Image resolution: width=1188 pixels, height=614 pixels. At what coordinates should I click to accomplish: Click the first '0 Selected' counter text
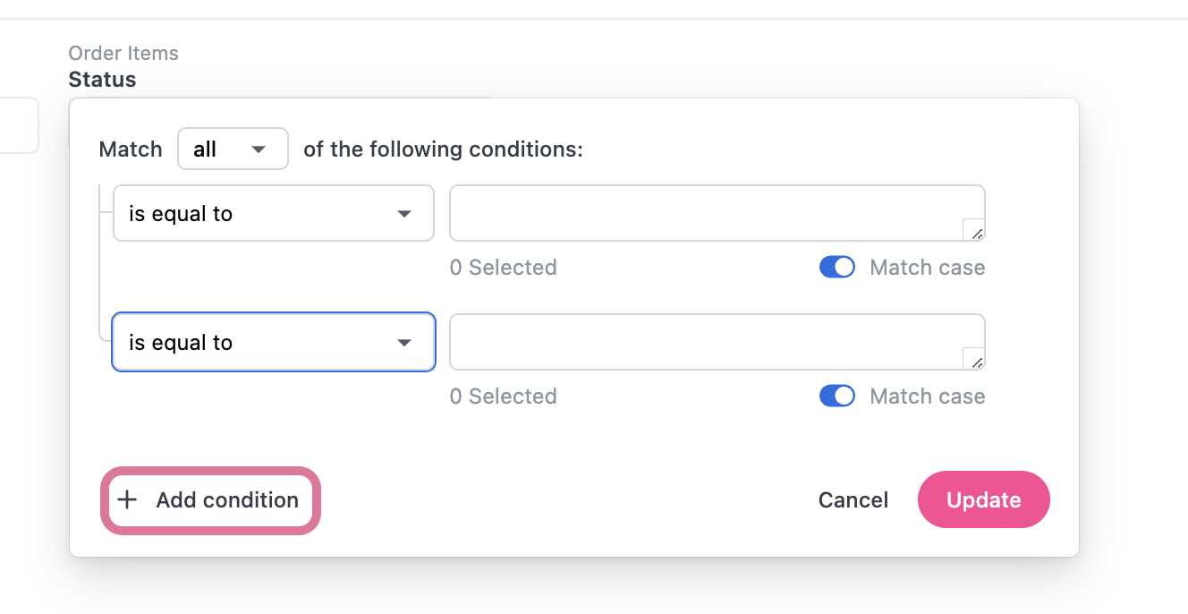click(503, 268)
